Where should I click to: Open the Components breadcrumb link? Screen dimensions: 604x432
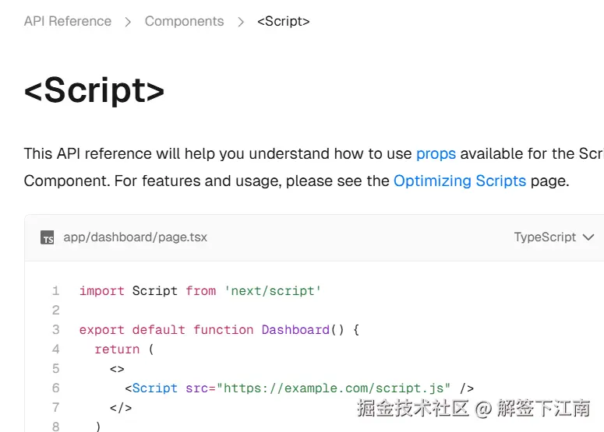(184, 21)
